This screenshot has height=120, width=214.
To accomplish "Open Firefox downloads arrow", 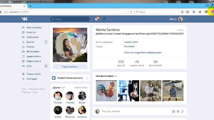I will (194, 12).
